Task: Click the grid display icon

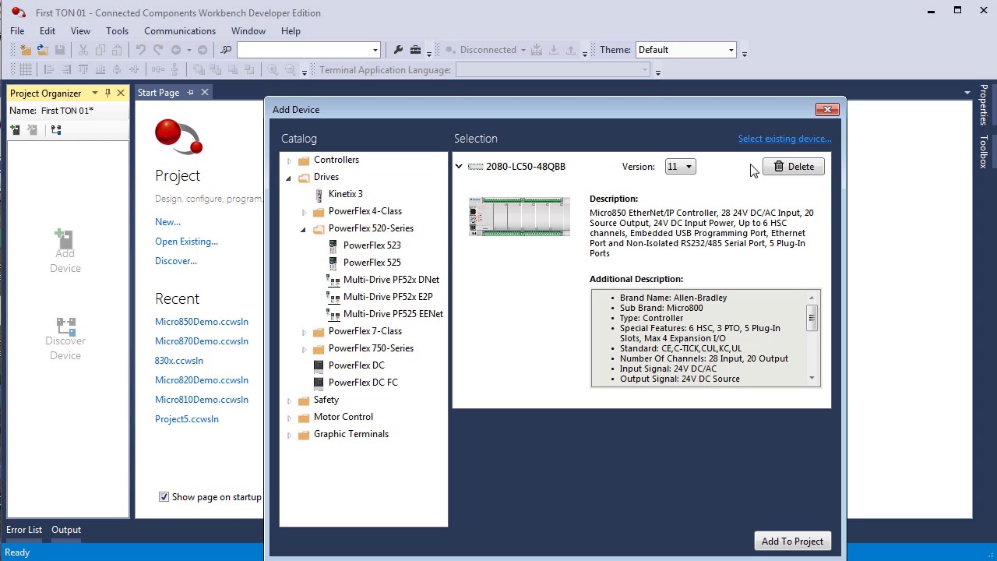Action: (x=26, y=70)
